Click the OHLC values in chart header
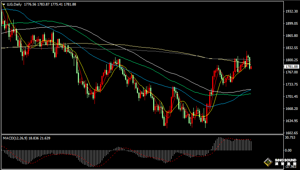This screenshot has height=170, width=300. [x=50, y=4]
